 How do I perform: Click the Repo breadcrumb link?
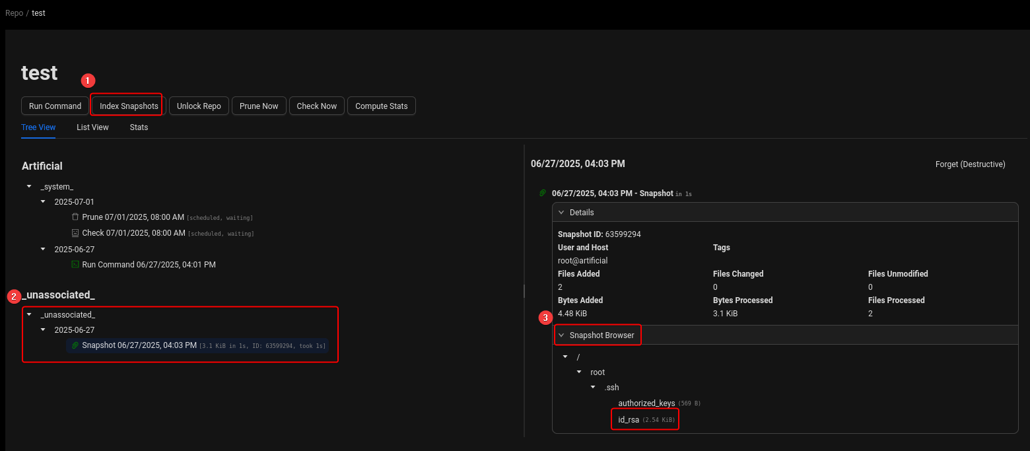click(x=14, y=13)
